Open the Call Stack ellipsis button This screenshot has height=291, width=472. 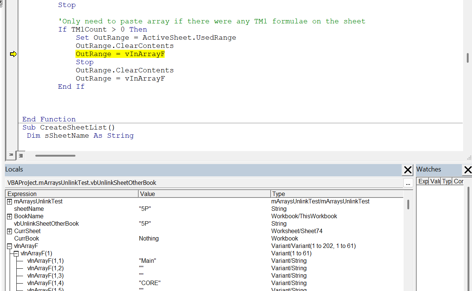point(408,183)
